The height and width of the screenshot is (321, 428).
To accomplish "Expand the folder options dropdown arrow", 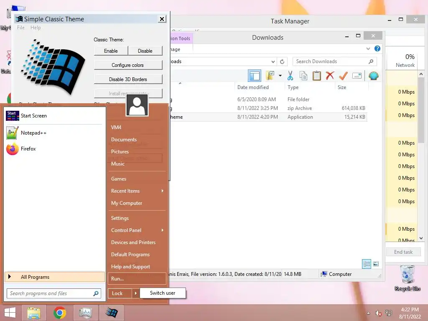I will tap(280, 76).
